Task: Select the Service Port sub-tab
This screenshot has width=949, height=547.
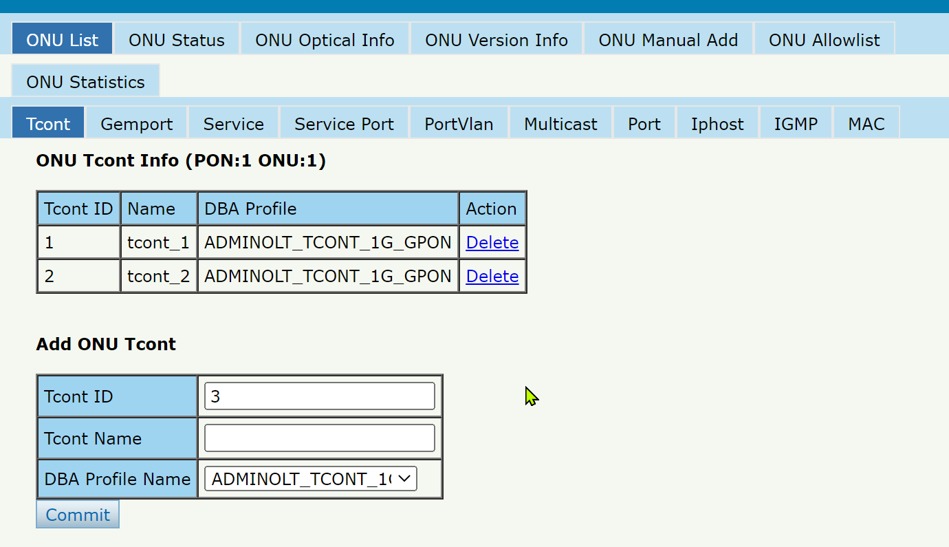Action: (x=344, y=124)
